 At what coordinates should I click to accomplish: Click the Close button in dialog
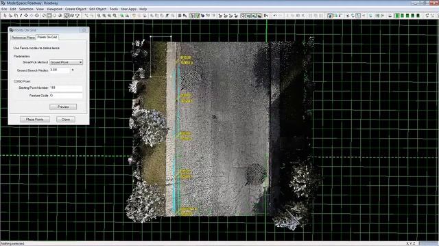click(66, 120)
